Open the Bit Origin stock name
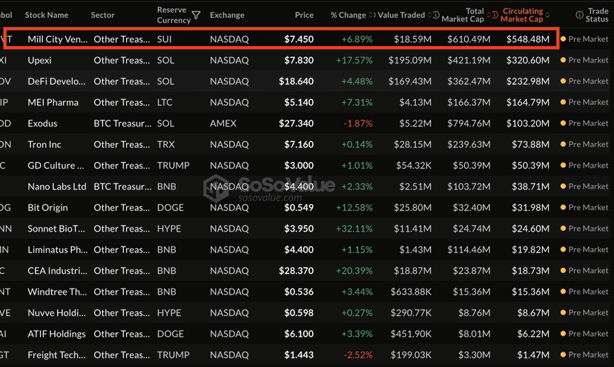The height and width of the screenshot is (367, 614). 47,207
